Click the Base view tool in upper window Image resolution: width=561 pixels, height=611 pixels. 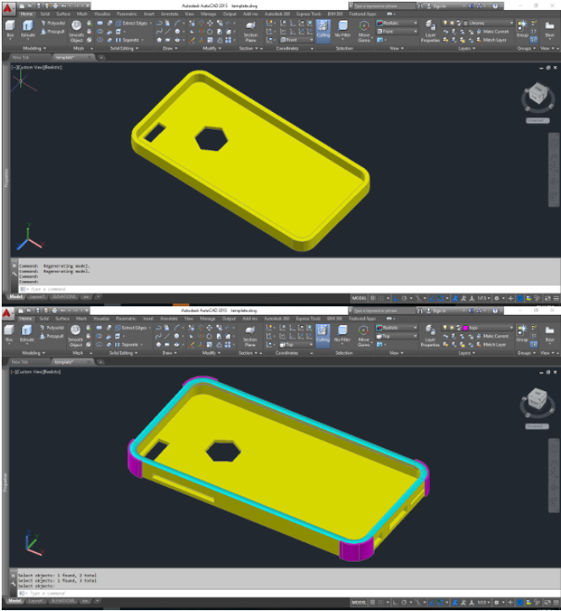(x=549, y=30)
